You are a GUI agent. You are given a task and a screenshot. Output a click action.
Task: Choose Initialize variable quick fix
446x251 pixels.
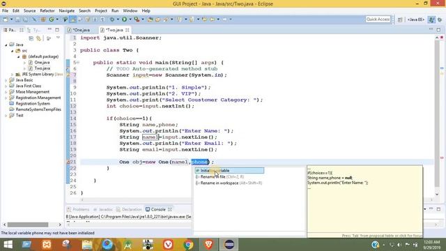point(229,170)
